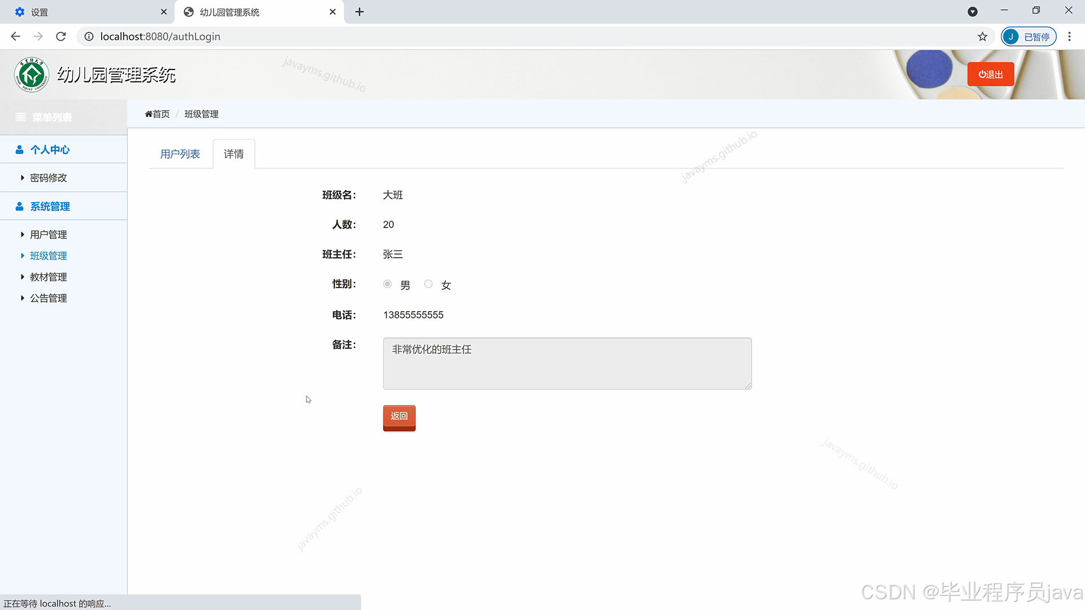This screenshot has width=1085, height=610.
Task: Click 班级管理 in the breadcrumb
Action: tap(202, 114)
